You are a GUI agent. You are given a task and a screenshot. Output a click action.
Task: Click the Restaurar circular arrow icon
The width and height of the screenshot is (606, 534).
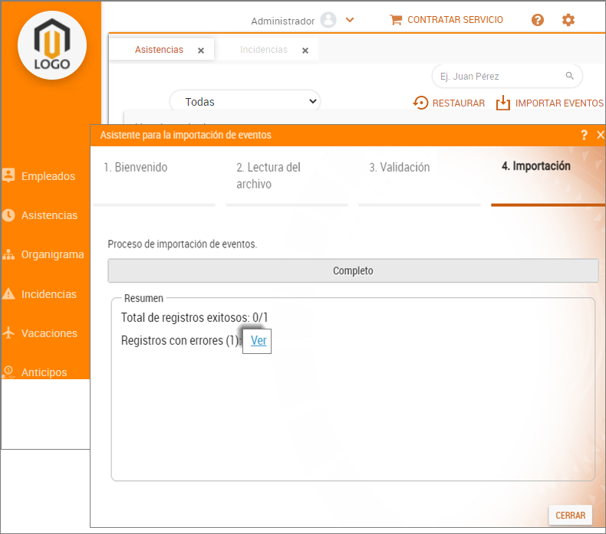click(420, 103)
